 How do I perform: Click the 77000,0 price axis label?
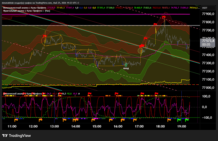(208, 88)
